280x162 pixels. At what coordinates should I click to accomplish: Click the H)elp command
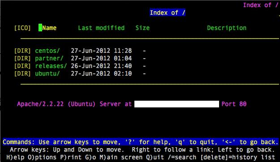click(15, 158)
